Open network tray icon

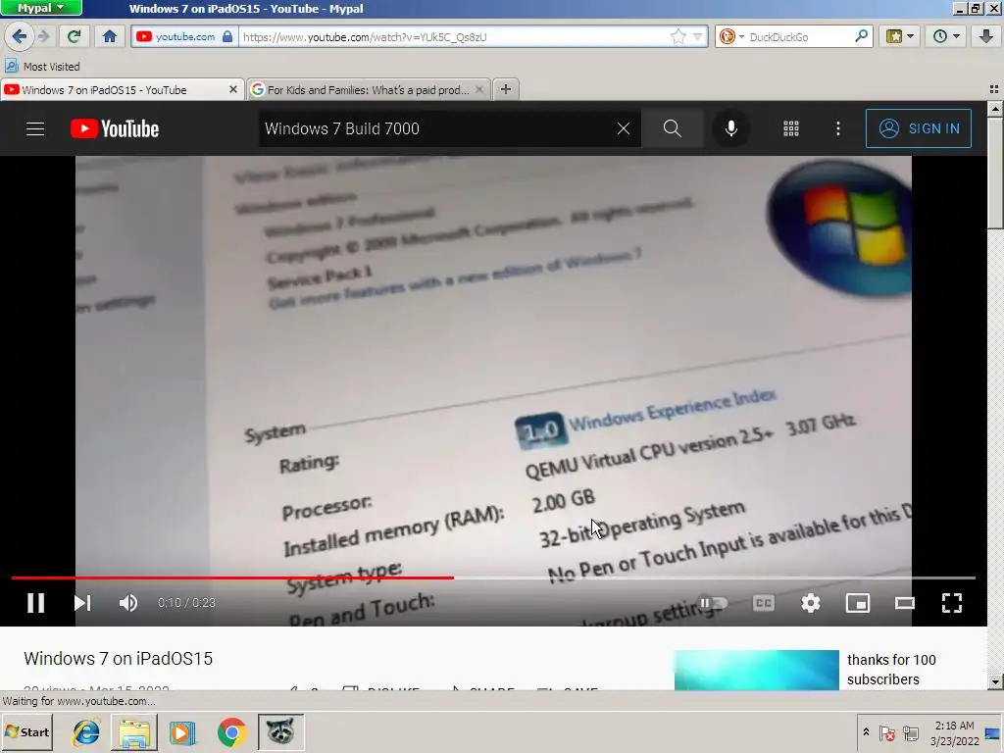click(911, 733)
